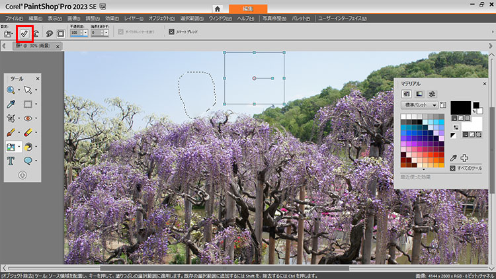Select the Zoom magnifier tool
The image size is (496, 279).
point(11,90)
